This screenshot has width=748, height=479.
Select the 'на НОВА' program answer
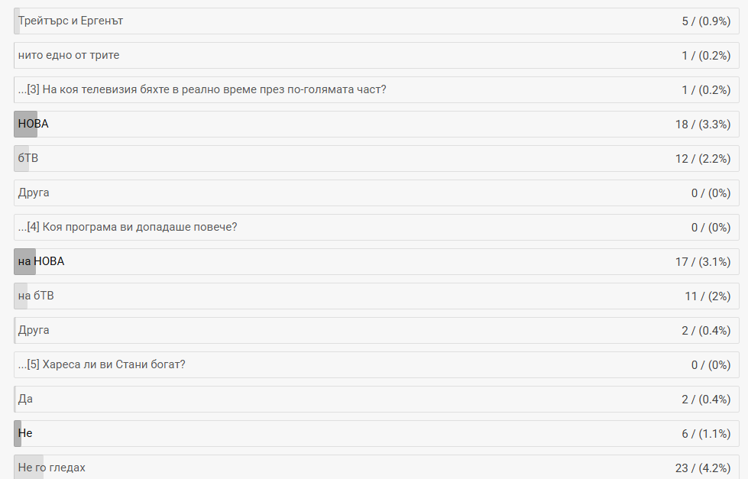pos(41,261)
